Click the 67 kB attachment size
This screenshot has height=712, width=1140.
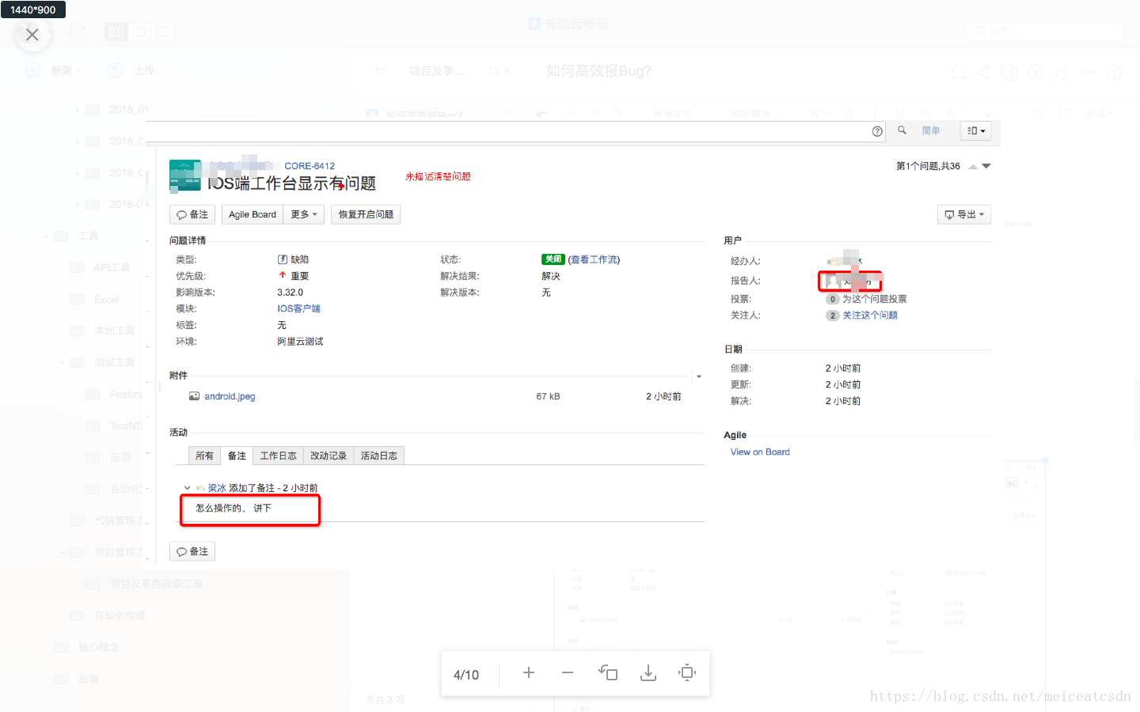click(x=548, y=396)
